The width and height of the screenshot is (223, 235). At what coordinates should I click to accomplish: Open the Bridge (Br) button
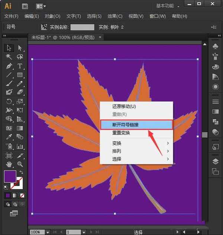click(25, 6)
